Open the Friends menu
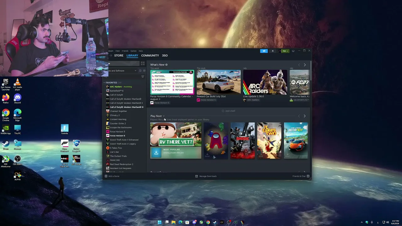The image size is (402, 226). click(125, 51)
